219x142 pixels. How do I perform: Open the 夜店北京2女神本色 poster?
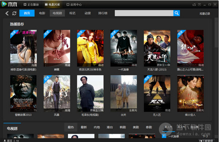tap(90, 48)
